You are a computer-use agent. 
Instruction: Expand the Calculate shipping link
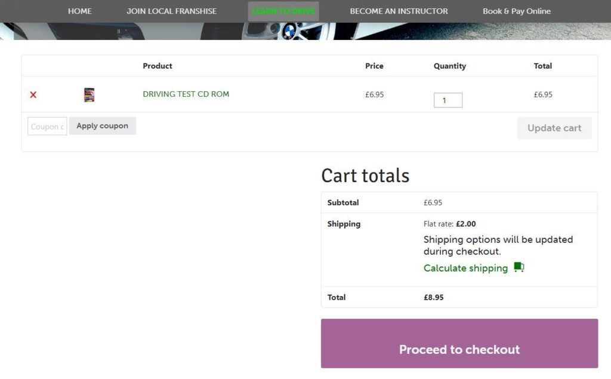(x=465, y=268)
